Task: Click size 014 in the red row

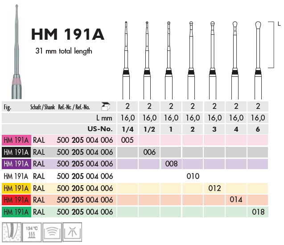Action: click(236, 200)
